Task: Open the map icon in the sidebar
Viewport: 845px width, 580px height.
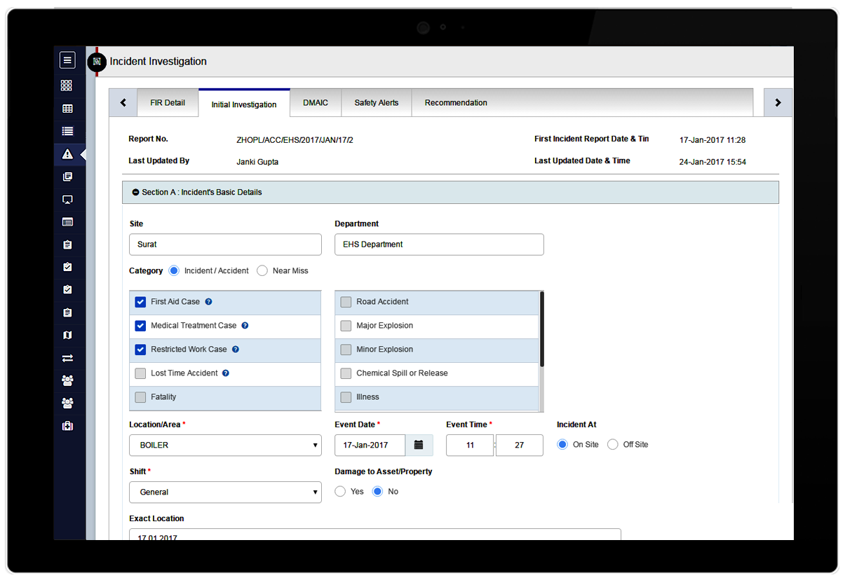Action: pos(67,336)
